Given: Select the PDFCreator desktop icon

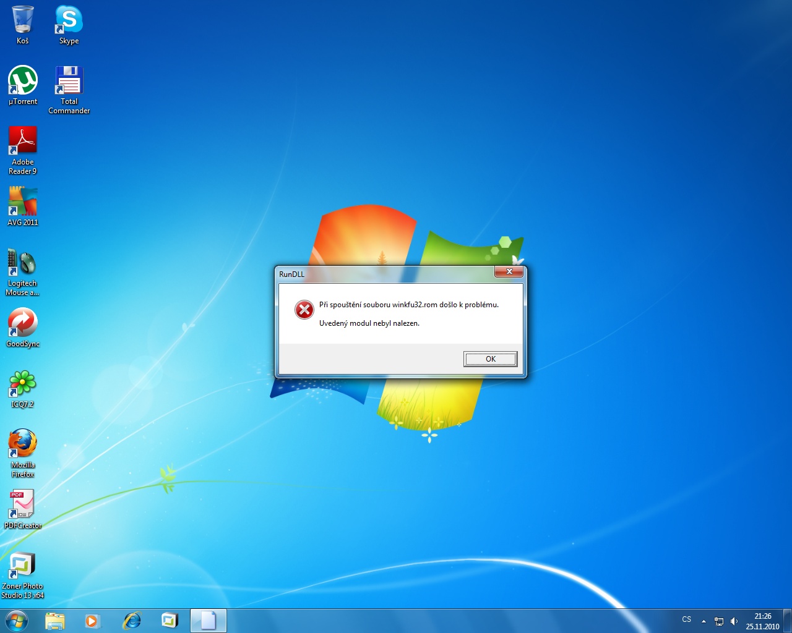Looking at the screenshot, I should click(23, 504).
